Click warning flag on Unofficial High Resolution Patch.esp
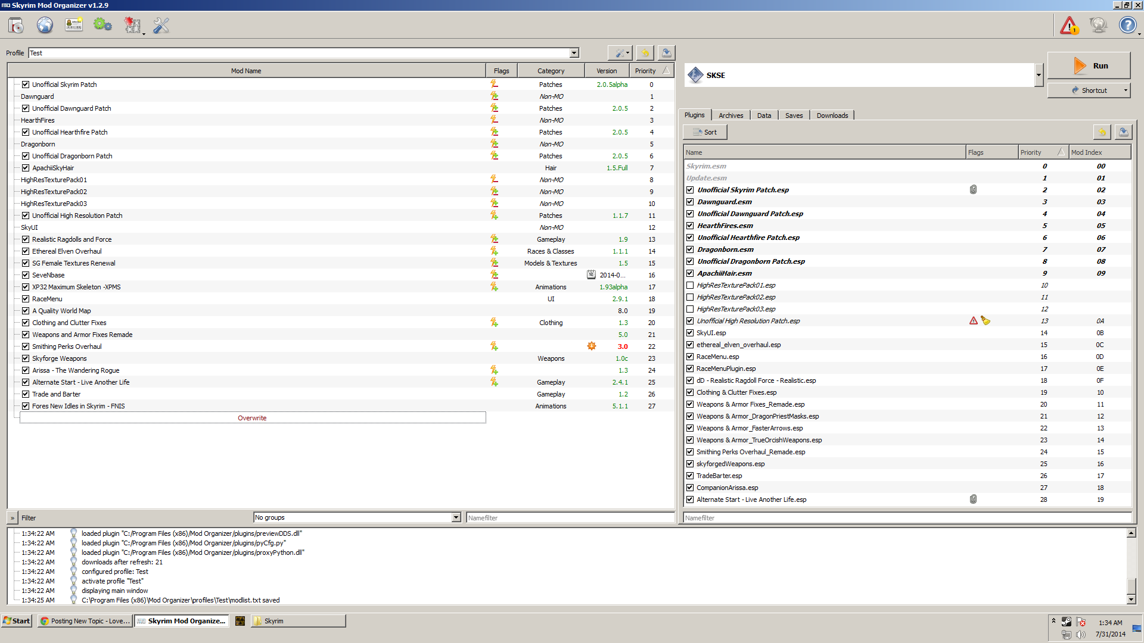This screenshot has width=1144, height=643. pyautogui.click(x=974, y=321)
